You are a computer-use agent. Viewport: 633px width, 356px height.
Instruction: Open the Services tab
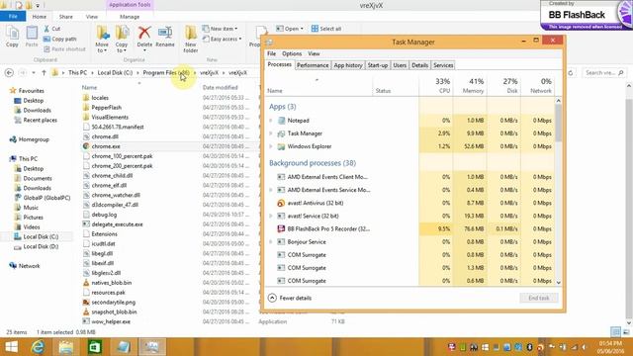pos(443,65)
